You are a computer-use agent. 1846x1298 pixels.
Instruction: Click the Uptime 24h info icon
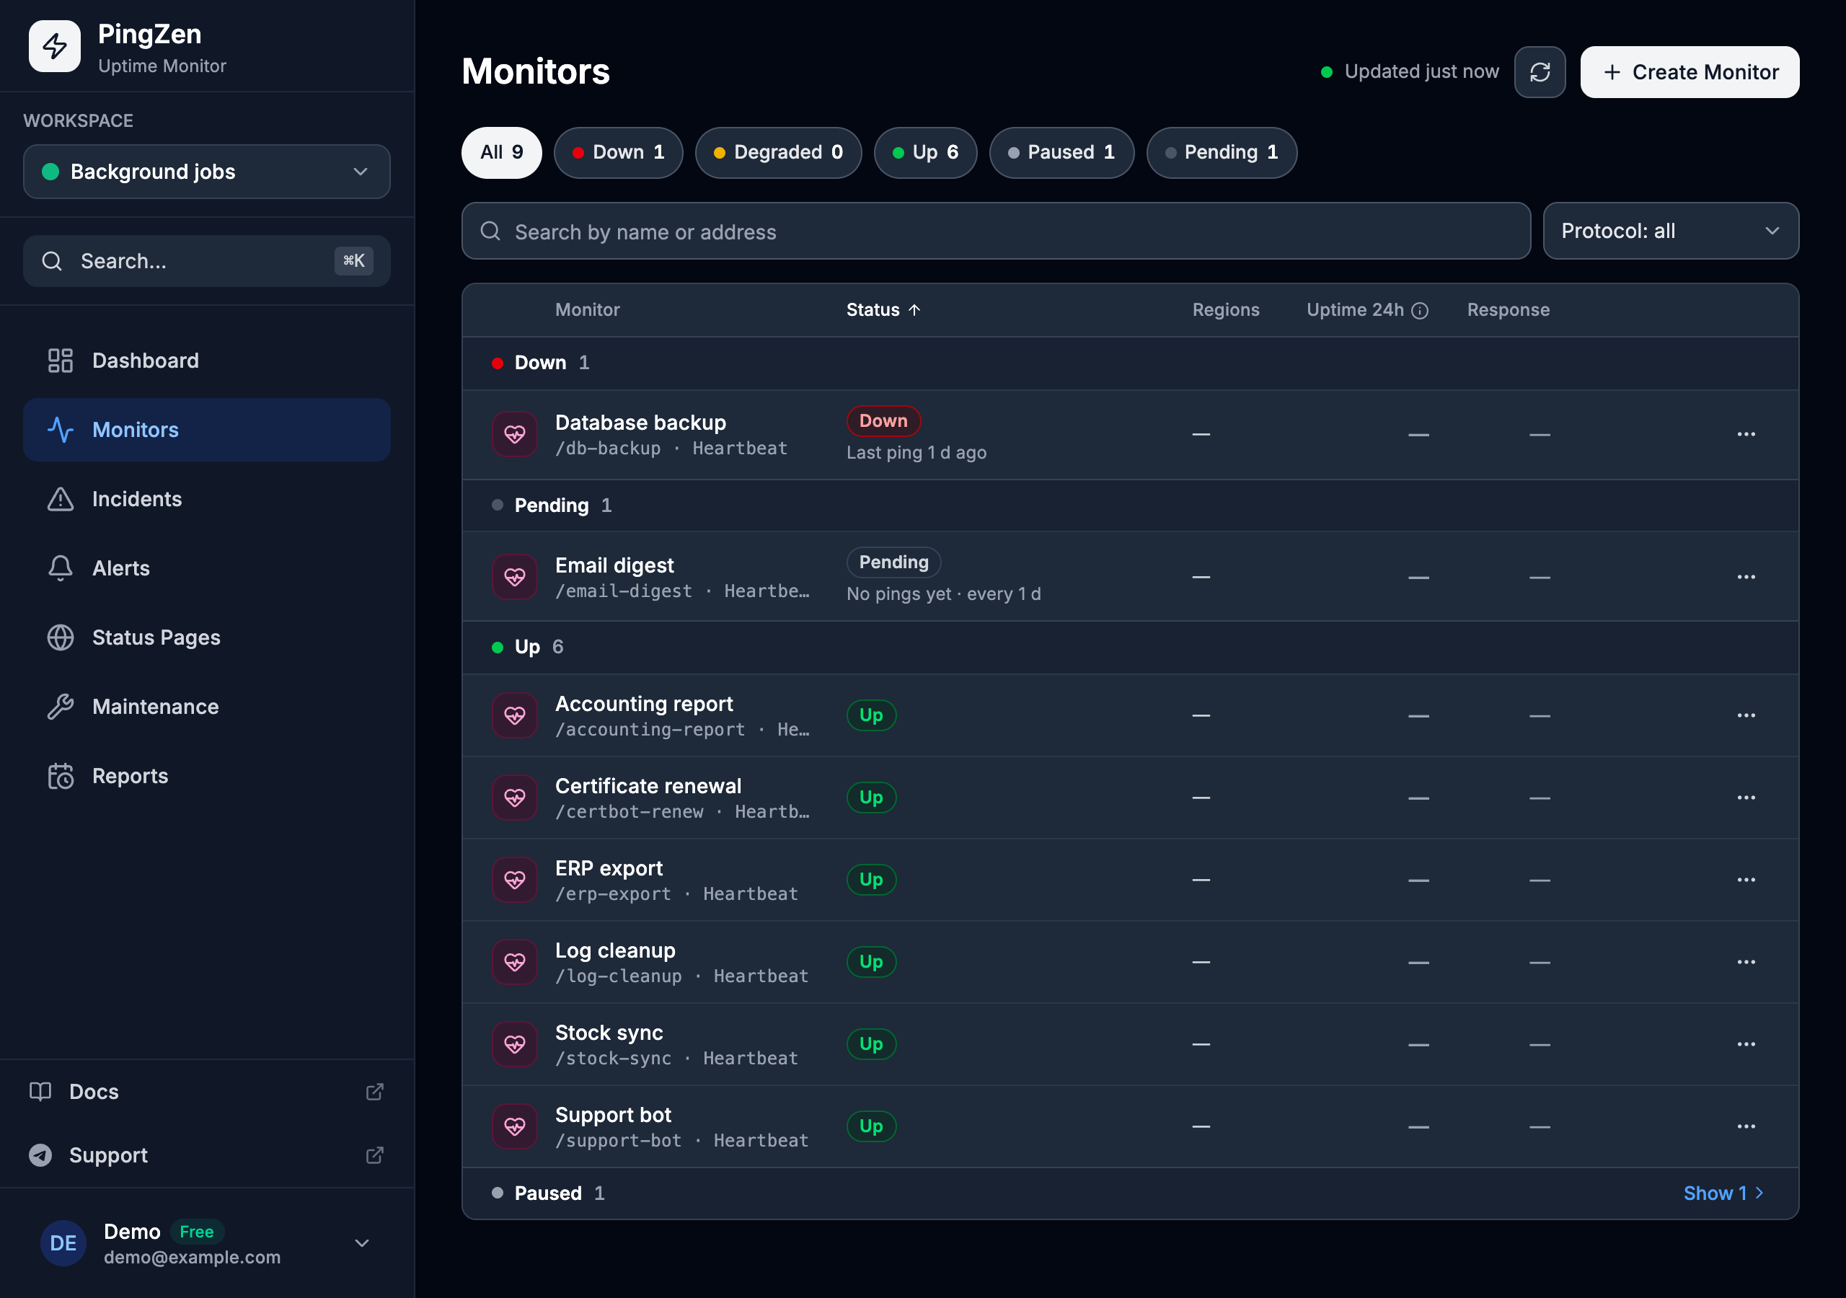tap(1420, 310)
